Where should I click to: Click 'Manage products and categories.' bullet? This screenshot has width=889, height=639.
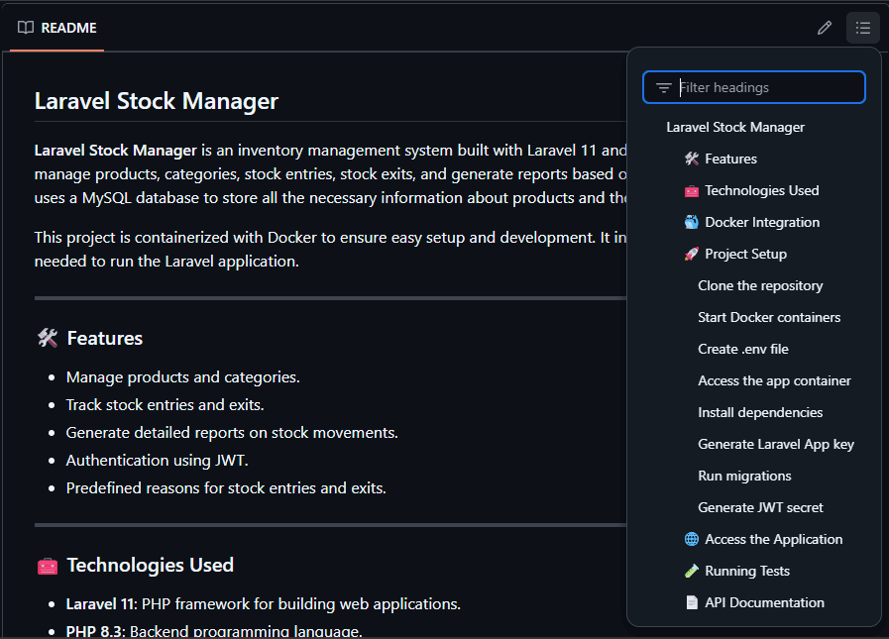183,377
